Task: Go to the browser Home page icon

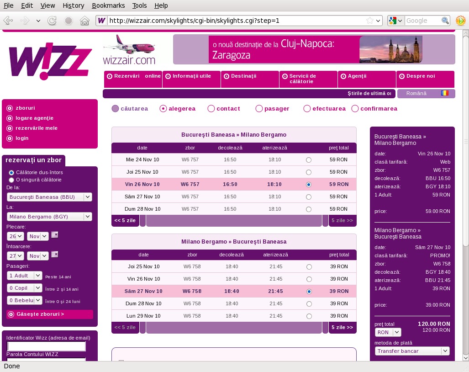Action: (x=84, y=21)
